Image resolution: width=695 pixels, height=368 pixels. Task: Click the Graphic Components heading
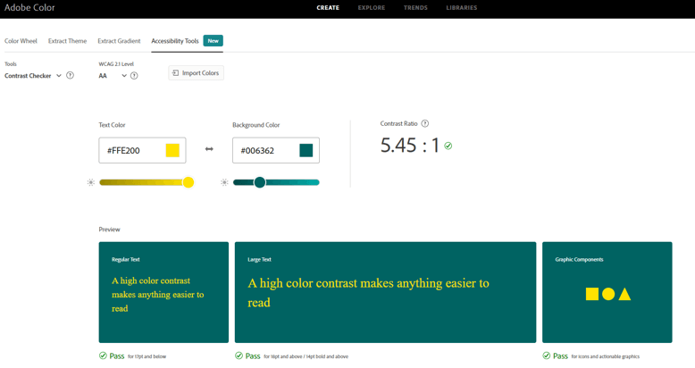tap(579, 259)
